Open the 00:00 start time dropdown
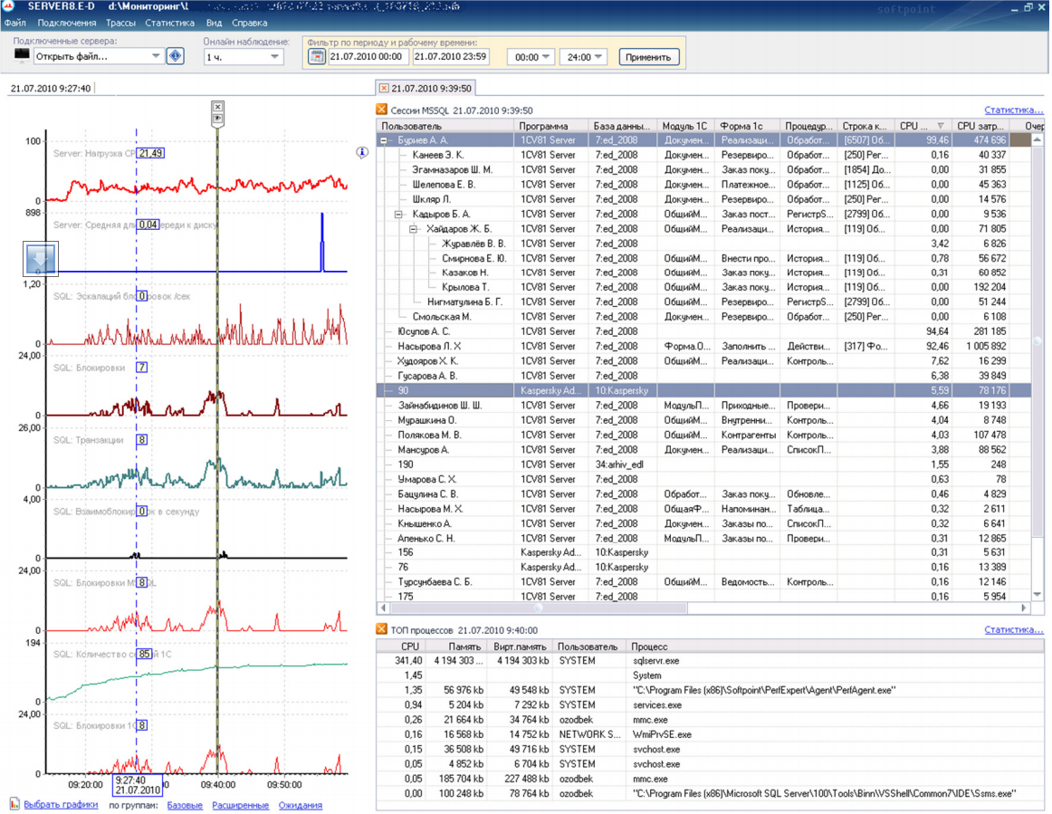This screenshot has width=1052, height=814. [x=545, y=57]
